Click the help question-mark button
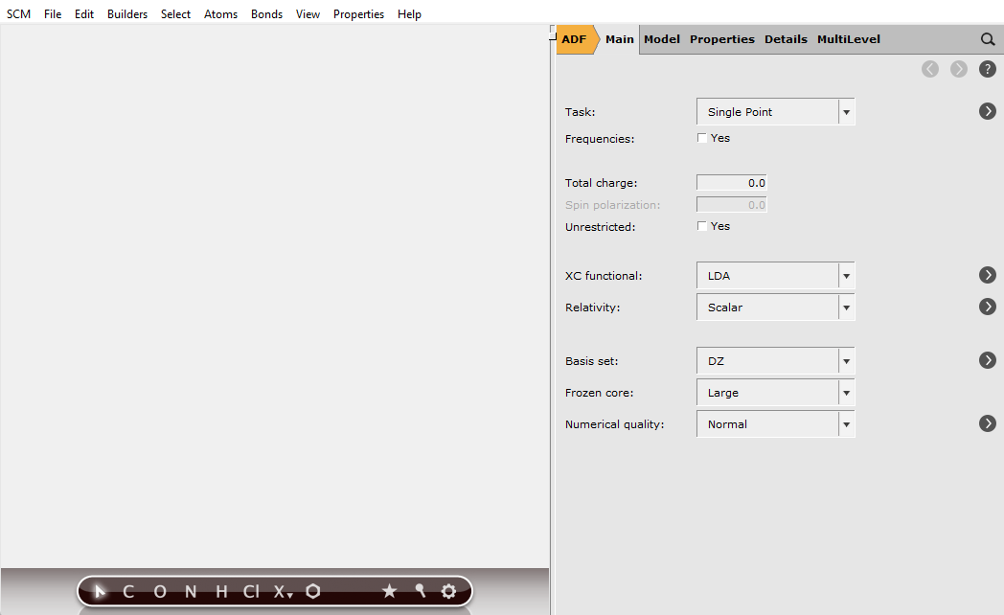This screenshot has width=1004, height=615. coord(987,68)
